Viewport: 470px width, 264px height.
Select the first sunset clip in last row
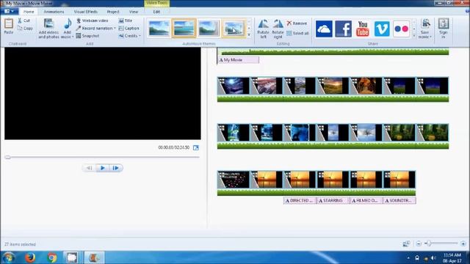[x=267, y=180]
